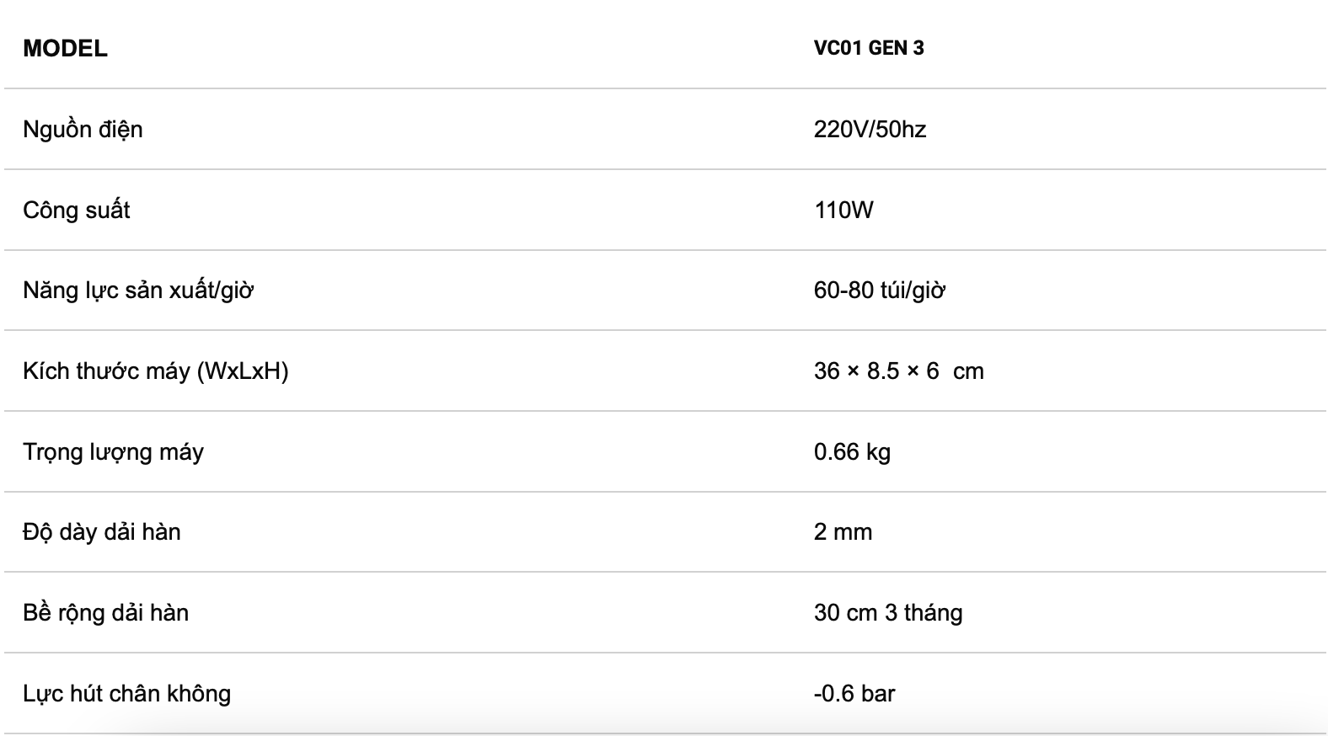Click the Công suất label
1328x736 pixels.
click(77, 210)
